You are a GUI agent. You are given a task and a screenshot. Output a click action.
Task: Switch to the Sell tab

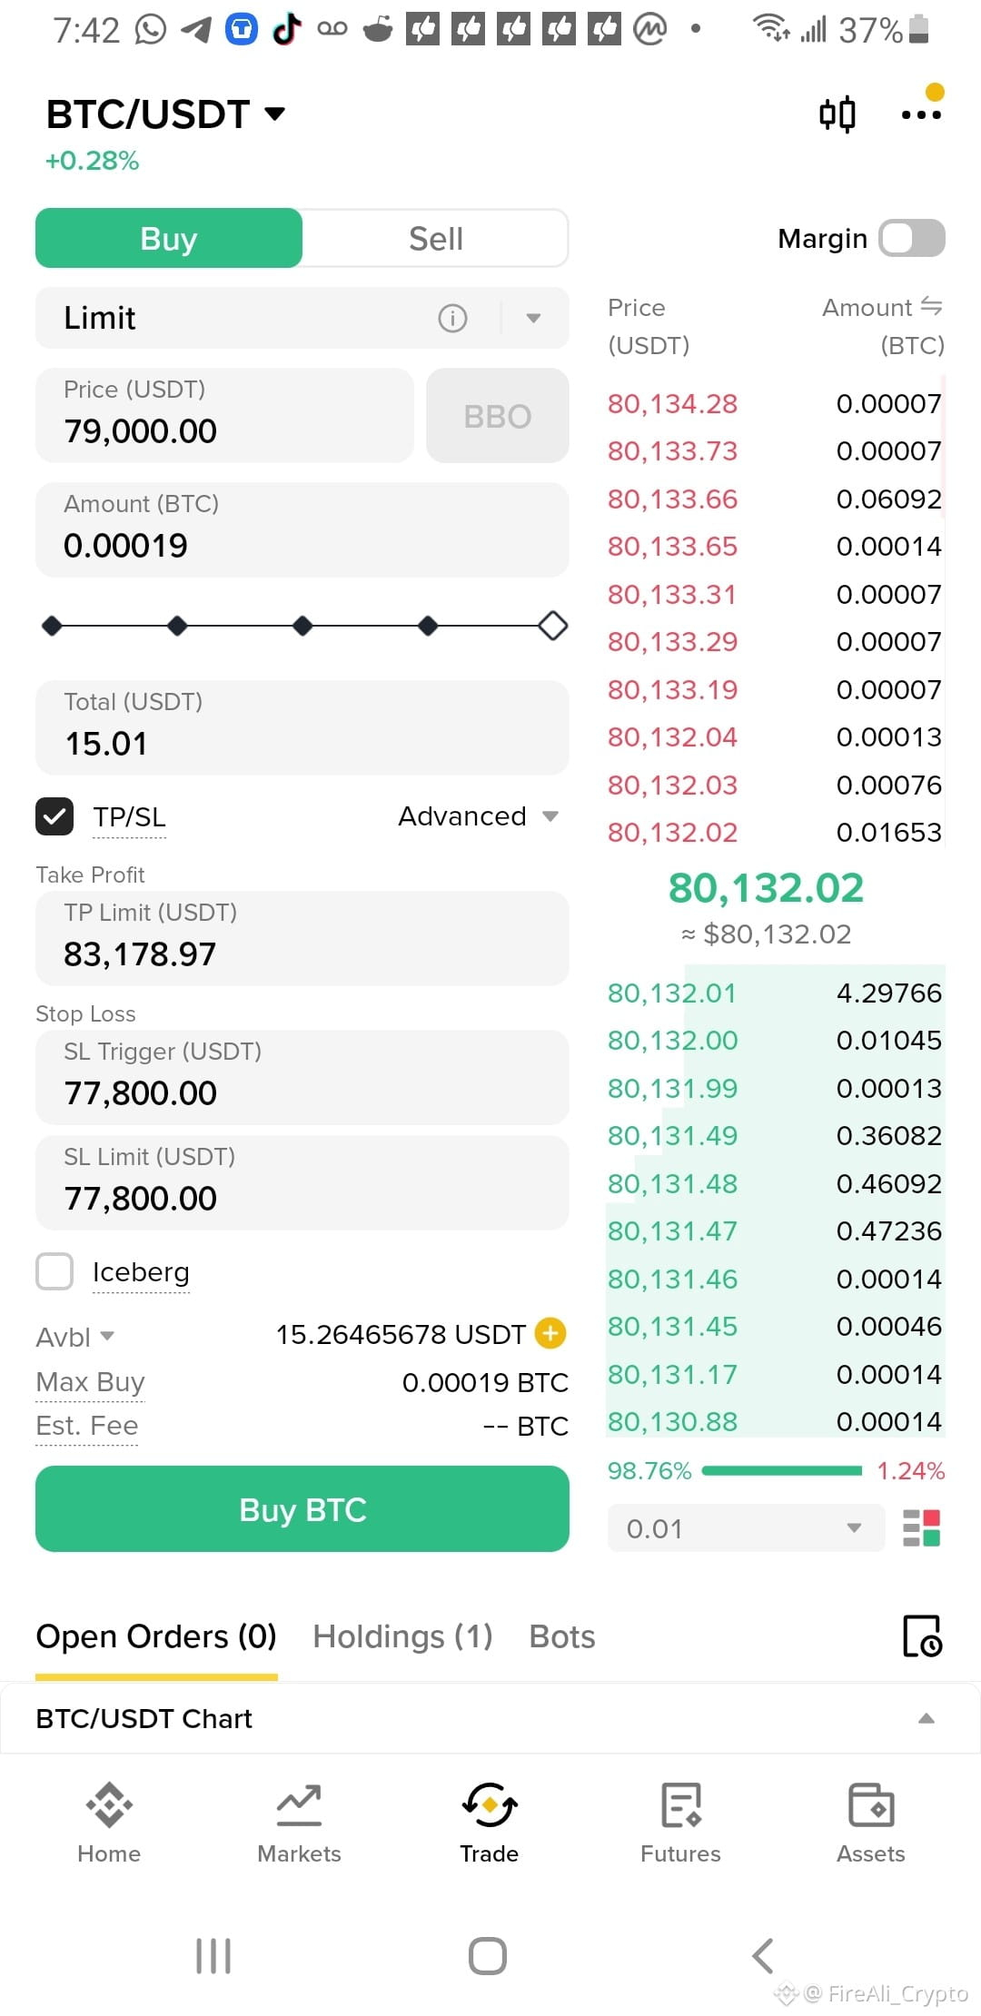point(436,239)
